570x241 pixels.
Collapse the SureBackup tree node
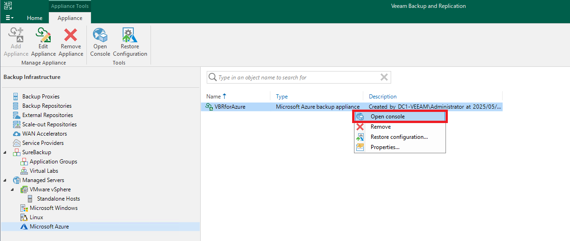click(6, 152)
